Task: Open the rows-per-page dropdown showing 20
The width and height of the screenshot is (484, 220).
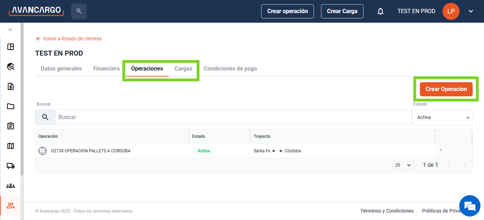Action: [403, 165]
